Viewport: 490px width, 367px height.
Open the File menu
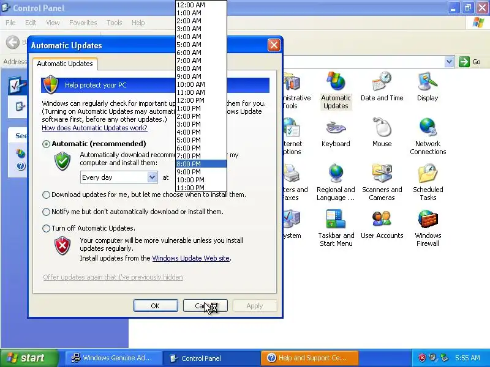10,23
